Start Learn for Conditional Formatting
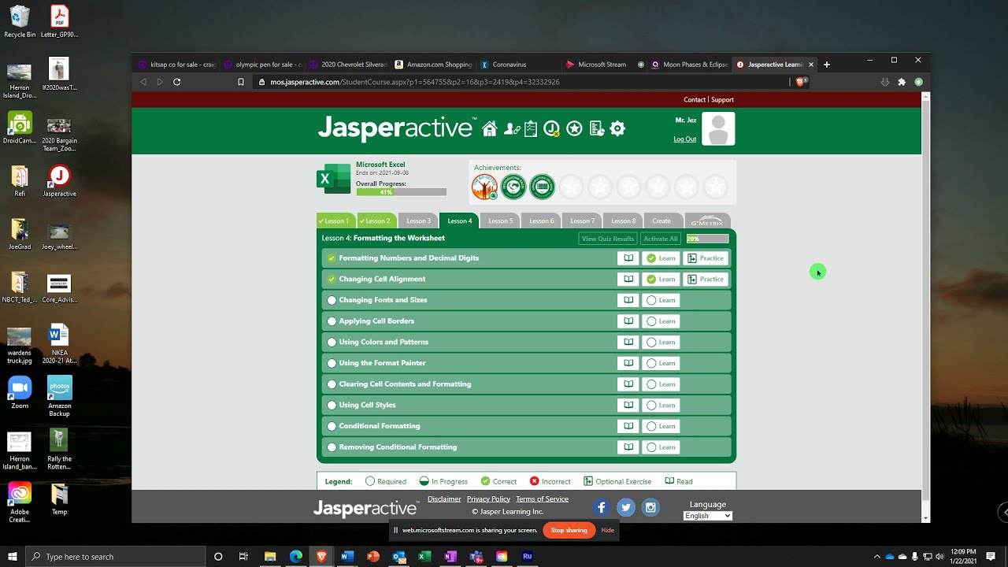Image resolution: width=1008 pixels, height=567 pixels. [661, 426]
